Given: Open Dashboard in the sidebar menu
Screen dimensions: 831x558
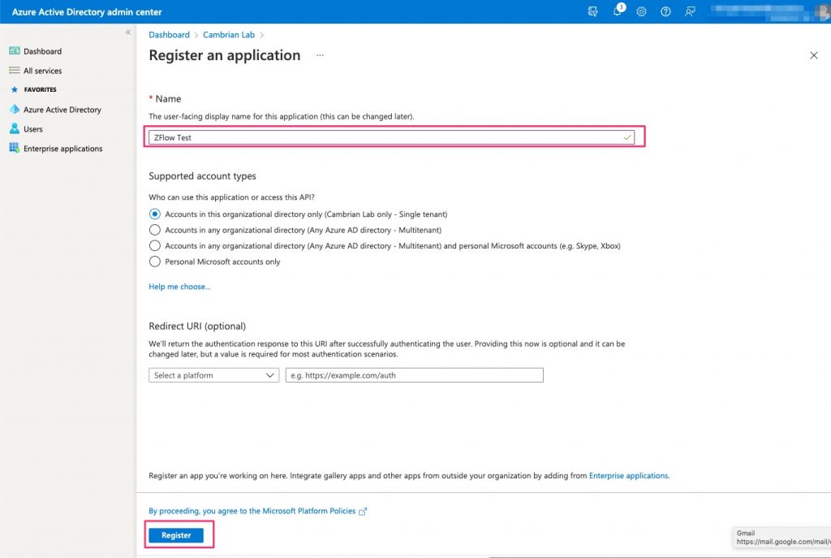Looking at the screenshot, I should point(42,51).
